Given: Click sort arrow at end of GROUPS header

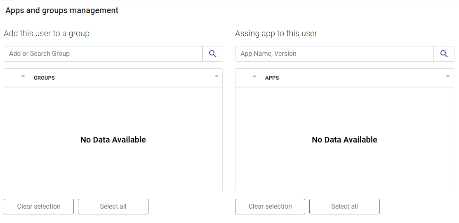Looking at the screenshot, I should [x=217, y=76].
